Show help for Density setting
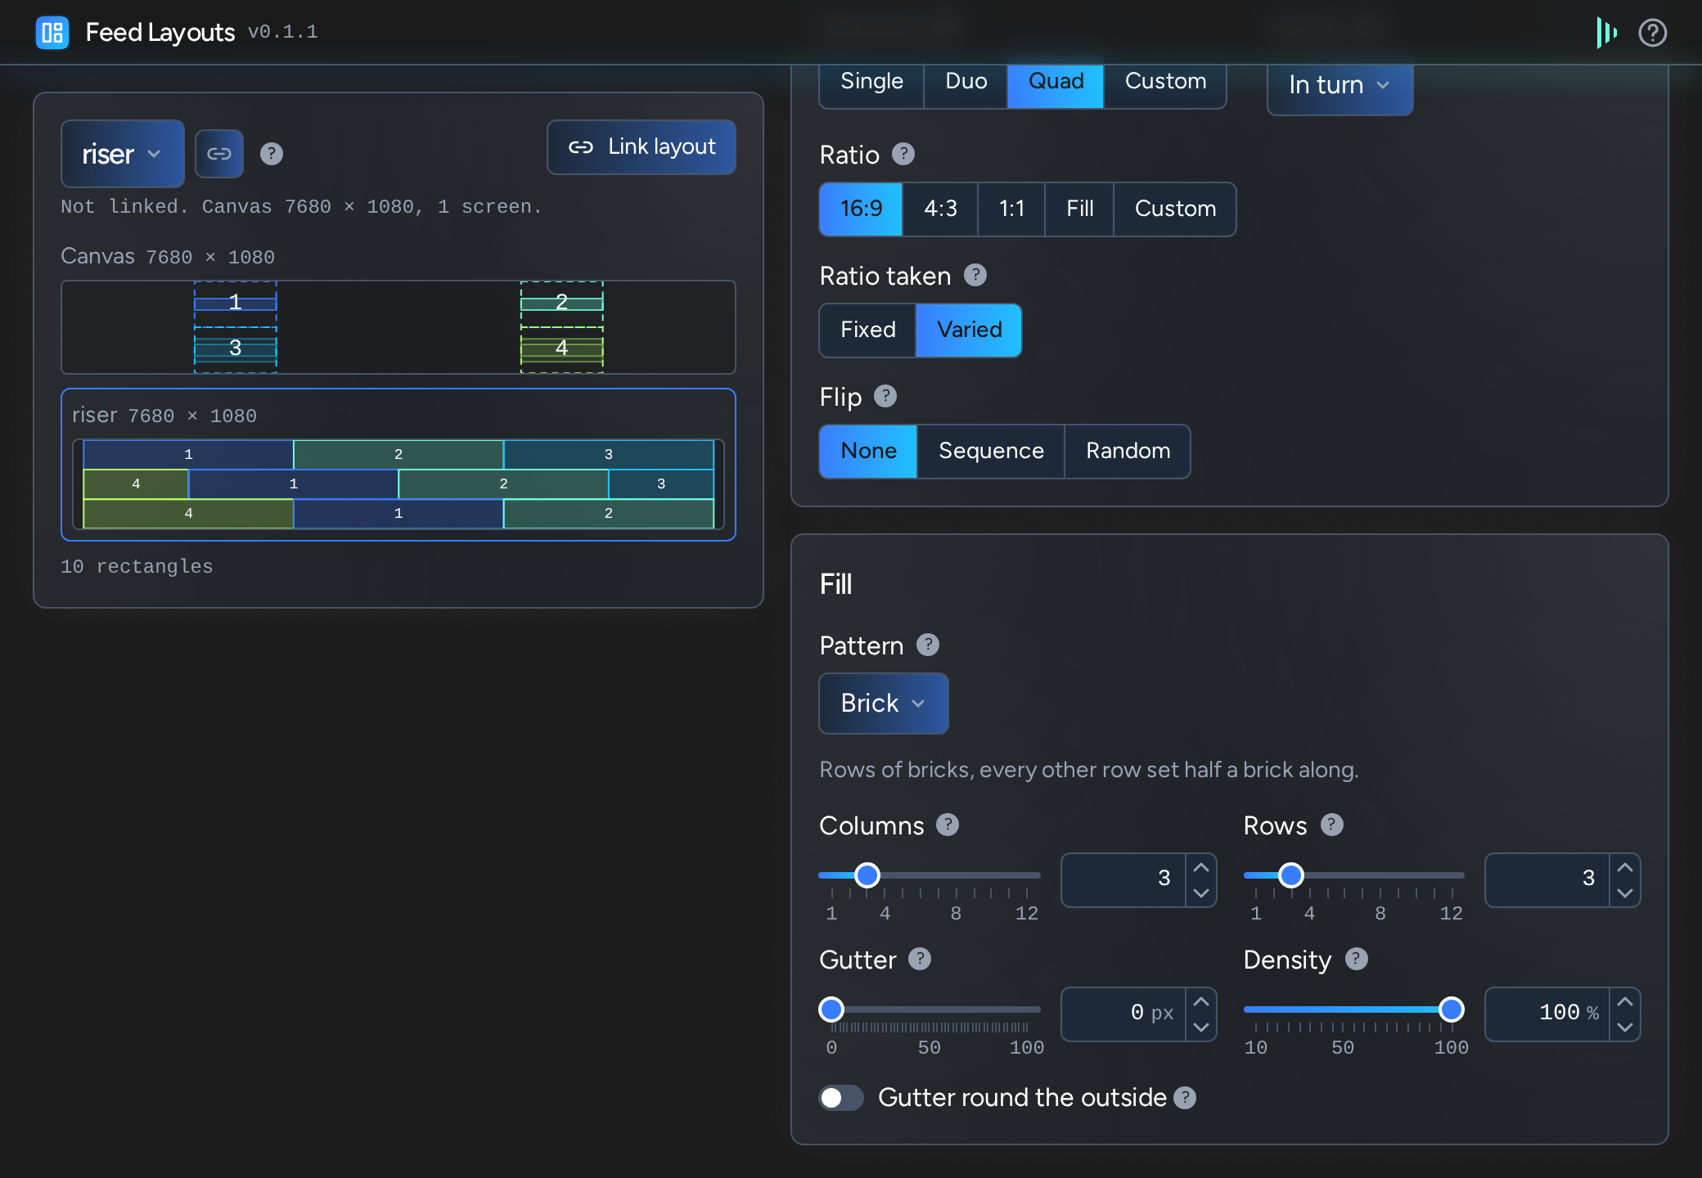 [1357, 959]
